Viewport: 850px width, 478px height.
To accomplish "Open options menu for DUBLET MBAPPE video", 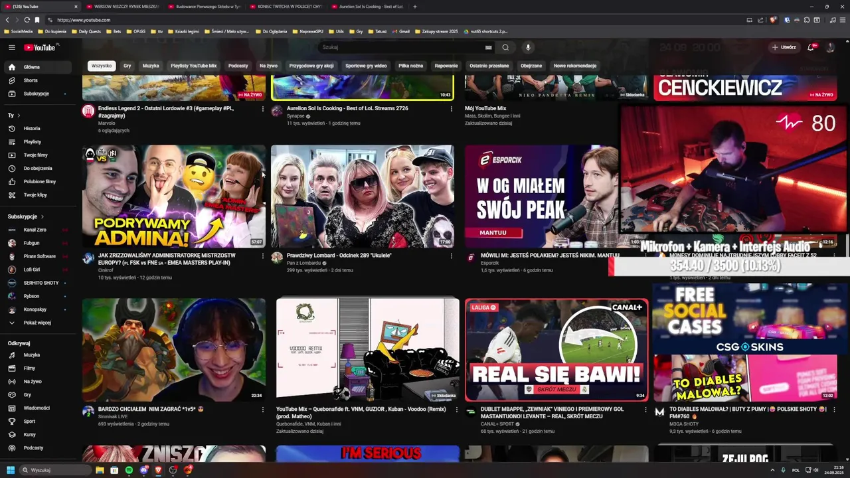I will [645, 410].
